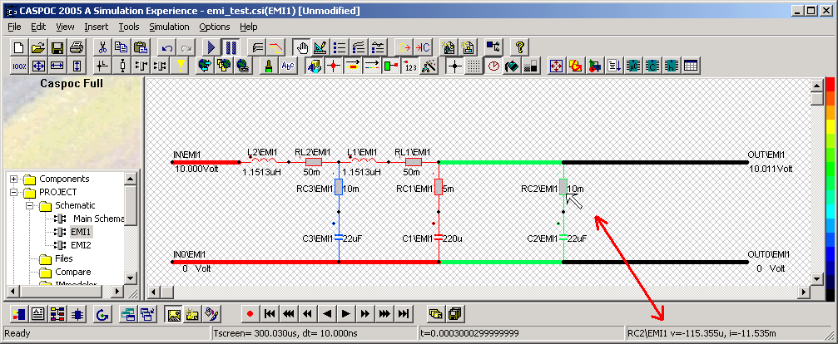Start simulation with the blue play icon
The width and height of the screenshot is (838, 344).
point(212,47)
